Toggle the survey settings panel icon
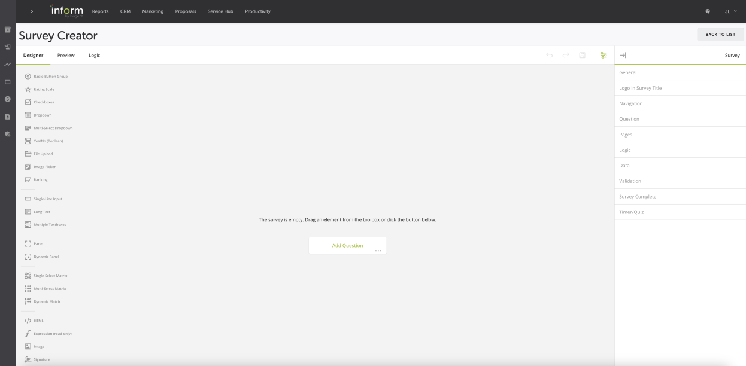Screen dimensions: 746x366 [x=604, y=55]
